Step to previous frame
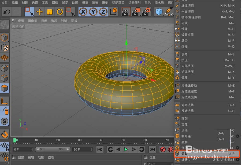Image resolution: width=242 pixels, height=165 pixels. pyautogui.click(x=118, y=149)
